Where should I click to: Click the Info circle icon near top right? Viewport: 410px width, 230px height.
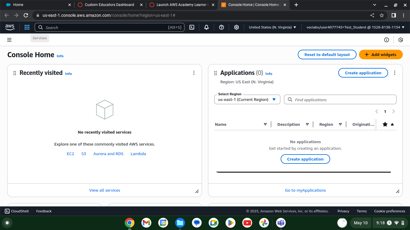click(387, 40)
